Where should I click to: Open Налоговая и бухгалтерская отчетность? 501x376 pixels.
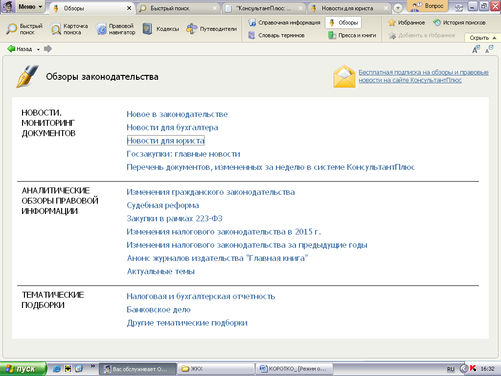point(201,296)
